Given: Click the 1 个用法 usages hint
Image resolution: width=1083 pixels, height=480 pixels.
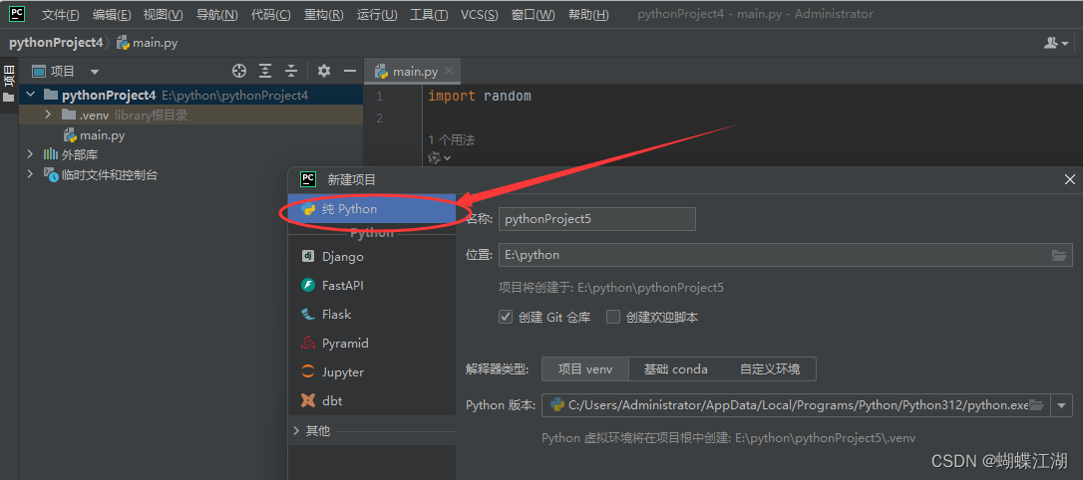Looking at the screenshot, I should [452, 140].
